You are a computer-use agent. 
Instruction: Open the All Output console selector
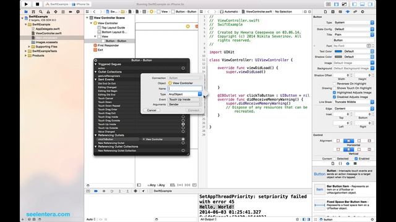(209, 220)
